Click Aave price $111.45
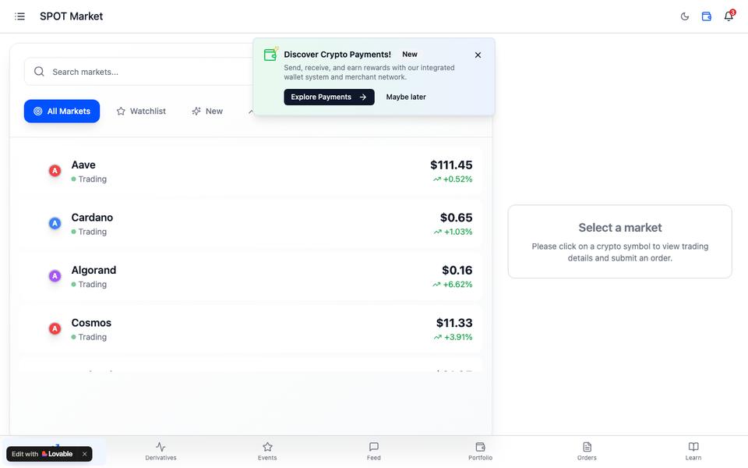This screenshot has width=748, height=468. (451, 165)
